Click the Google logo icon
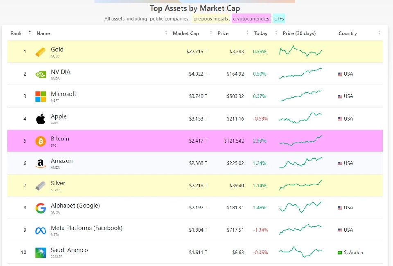 point(40,208)
